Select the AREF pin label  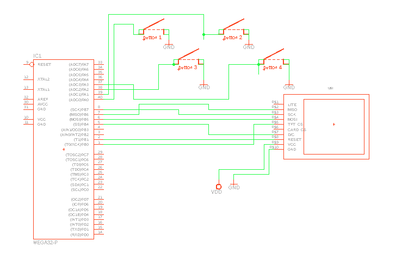[x=42, y=100]
